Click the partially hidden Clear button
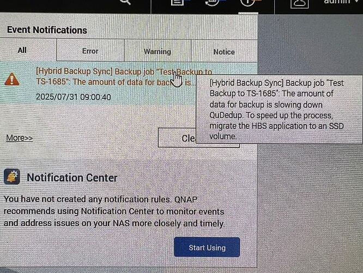 pos(177,138)
